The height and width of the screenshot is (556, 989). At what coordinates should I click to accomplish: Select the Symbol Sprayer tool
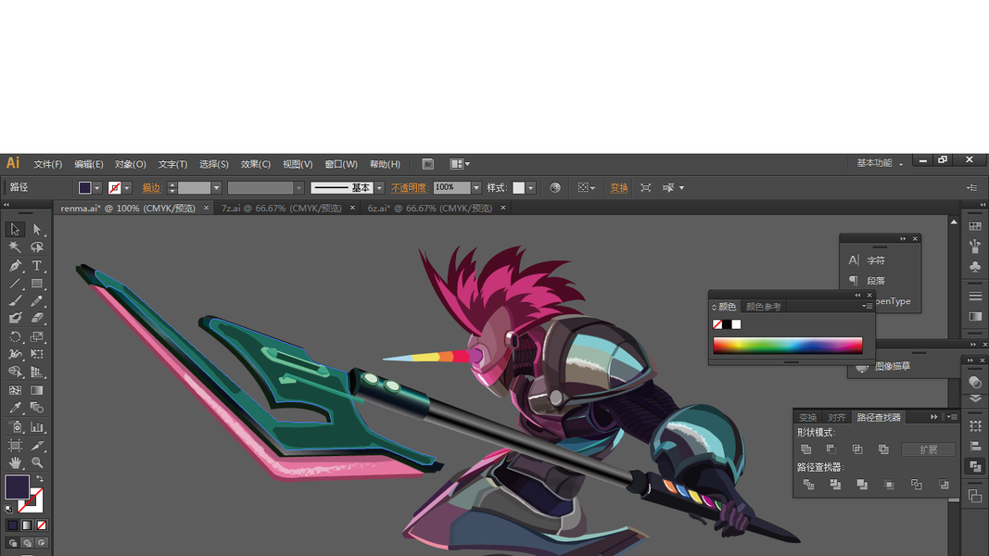(15, 427)
